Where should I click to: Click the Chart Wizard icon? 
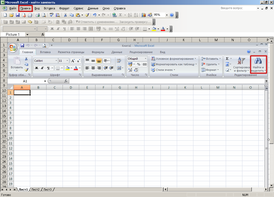tap(144, 15)
